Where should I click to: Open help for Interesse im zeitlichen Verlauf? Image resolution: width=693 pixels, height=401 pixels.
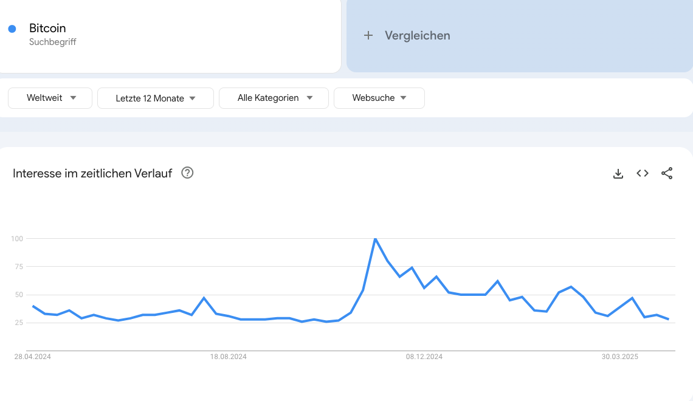[x=187, y=173]
